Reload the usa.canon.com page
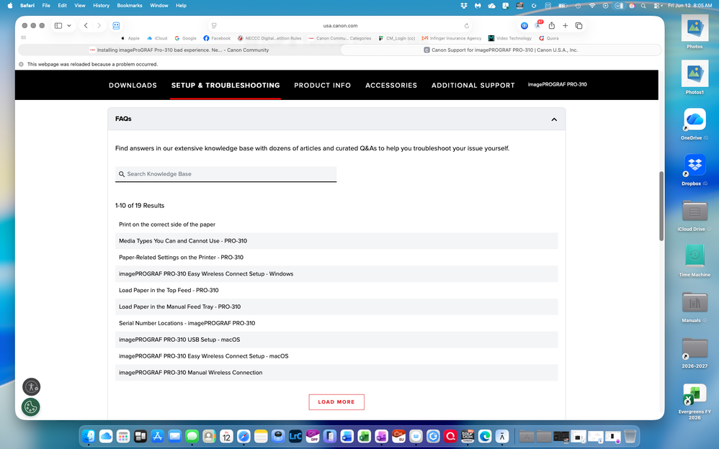 pyautogui.click(x=466, y=26)
